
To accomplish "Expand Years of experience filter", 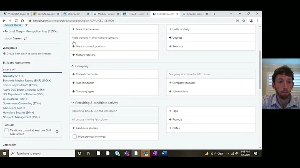I will tap(114, 29).
